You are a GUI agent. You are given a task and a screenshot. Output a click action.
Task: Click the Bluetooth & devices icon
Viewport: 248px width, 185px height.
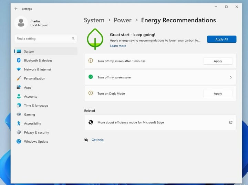tap(19, 61)
